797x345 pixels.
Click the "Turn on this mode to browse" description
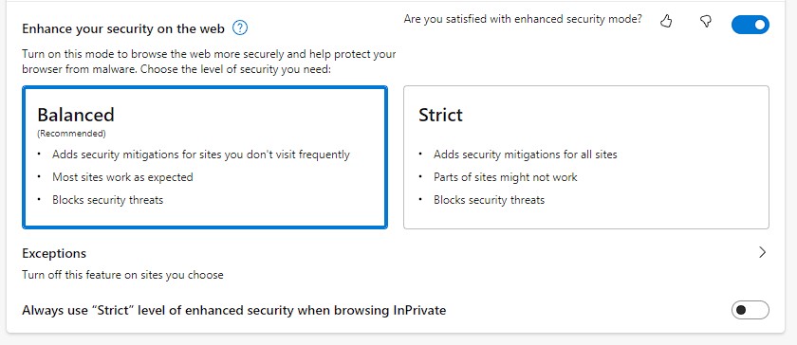[x=209, y=61]
